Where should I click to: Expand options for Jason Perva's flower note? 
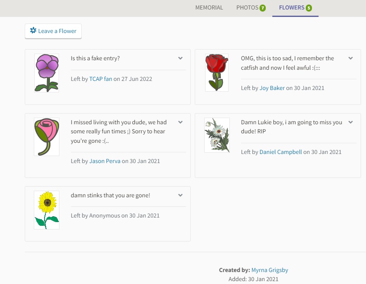(180, 122)
